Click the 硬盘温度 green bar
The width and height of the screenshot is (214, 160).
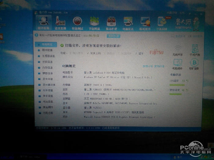pyautogui.click(x=175, y=94)
